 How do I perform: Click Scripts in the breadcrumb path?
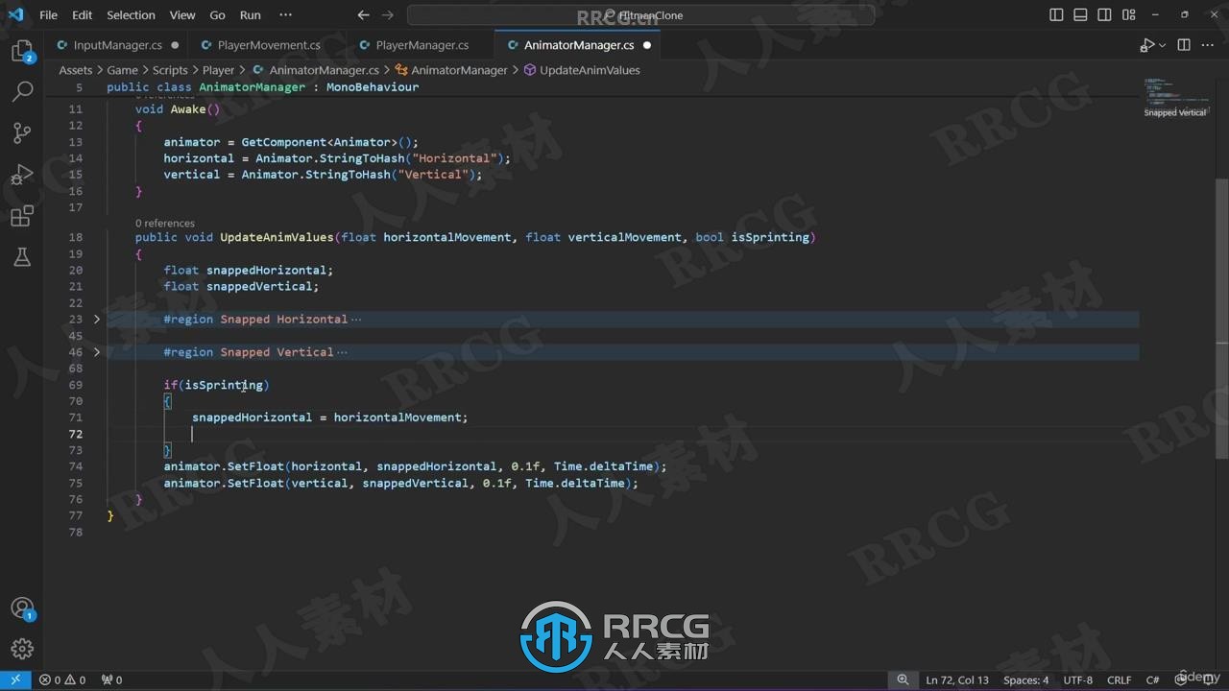170,70
